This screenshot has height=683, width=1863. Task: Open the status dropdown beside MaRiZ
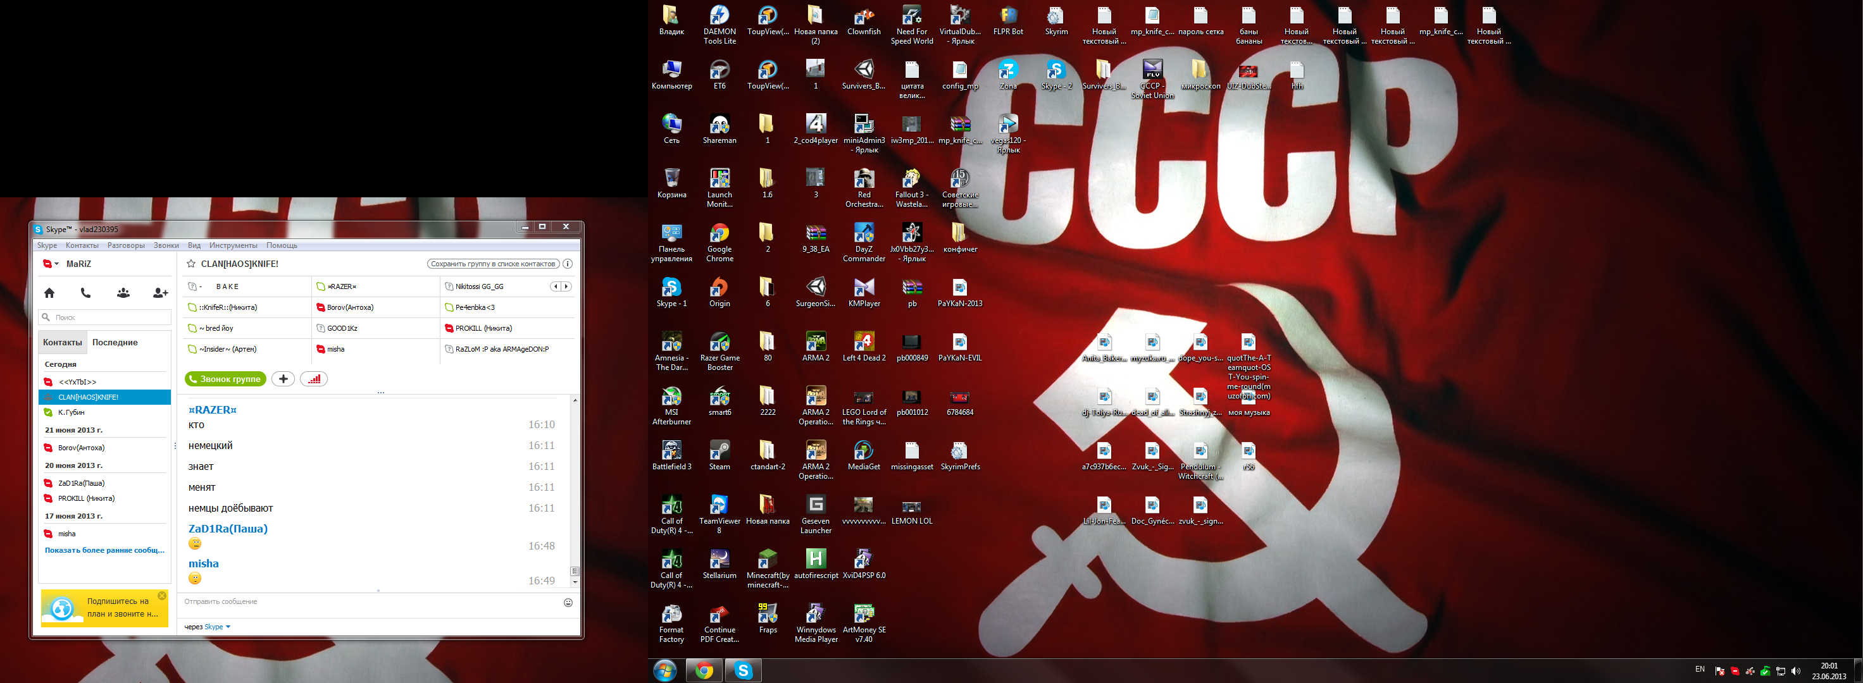click(x=56, y=264)
